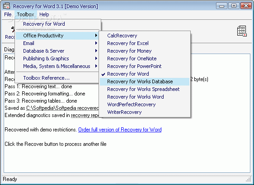Minimize the Recovery for Word window
This screenshot has width=254, height=185.
221,6
